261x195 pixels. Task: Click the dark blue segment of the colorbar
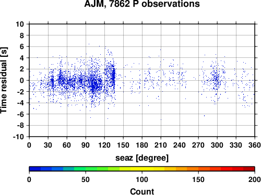coord(35,169)
